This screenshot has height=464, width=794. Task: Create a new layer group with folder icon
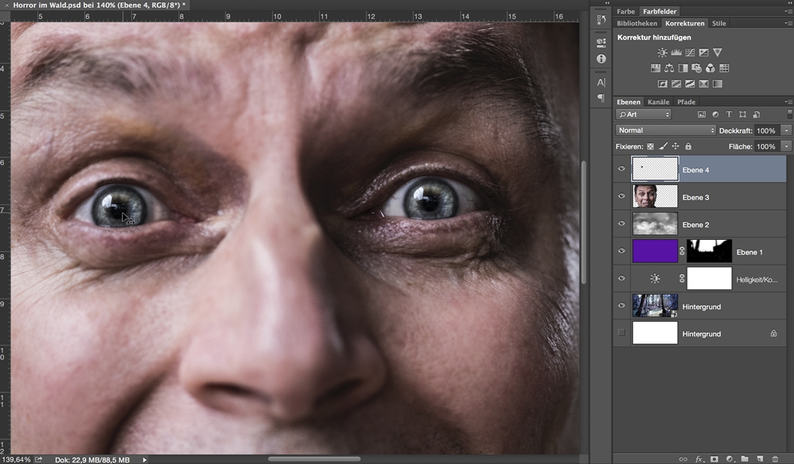pyautogui.click(x=744, y=458)
